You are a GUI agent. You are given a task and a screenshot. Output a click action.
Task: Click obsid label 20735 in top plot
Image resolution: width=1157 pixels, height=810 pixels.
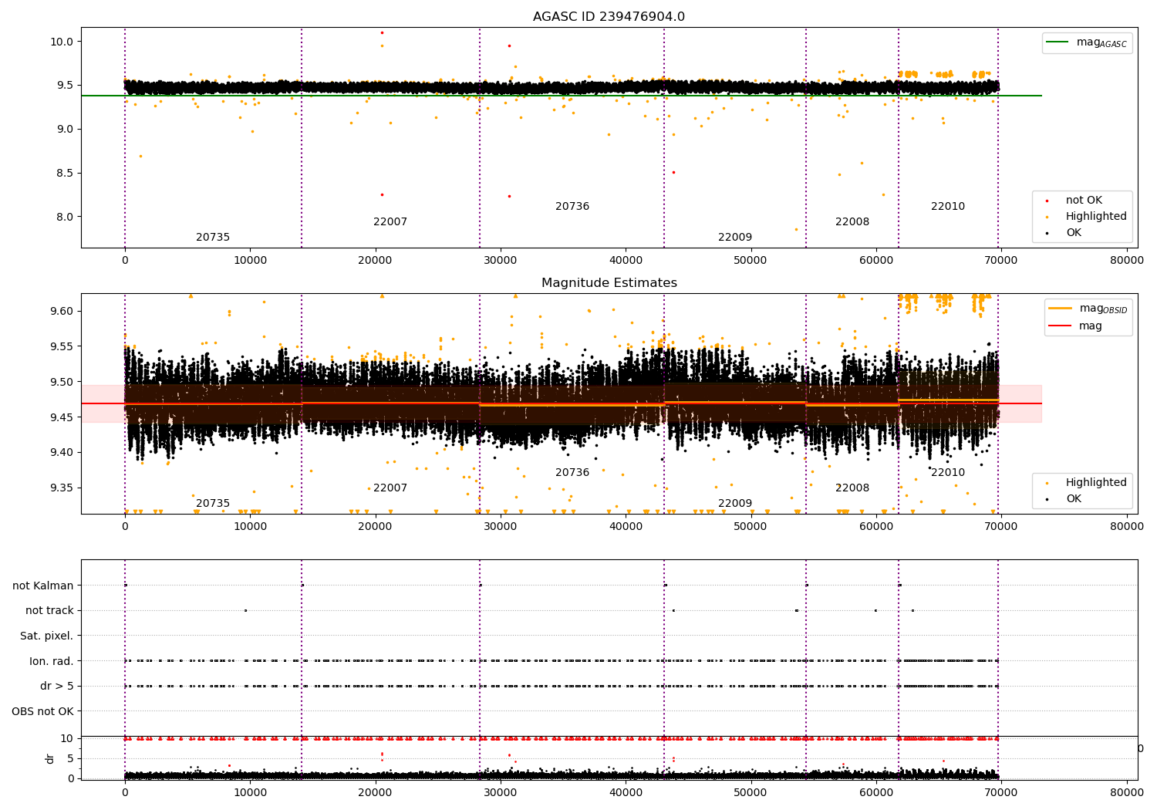tap(213, 238)
